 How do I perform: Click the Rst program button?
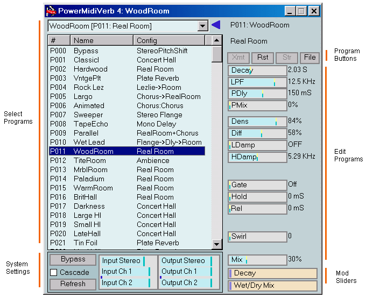pyautogui.click(x=262, y=57)
